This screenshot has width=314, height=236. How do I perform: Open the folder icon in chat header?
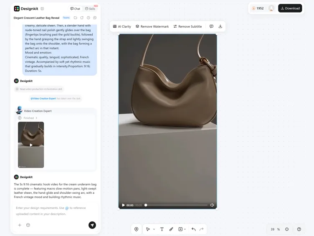(x=75, y=18)
